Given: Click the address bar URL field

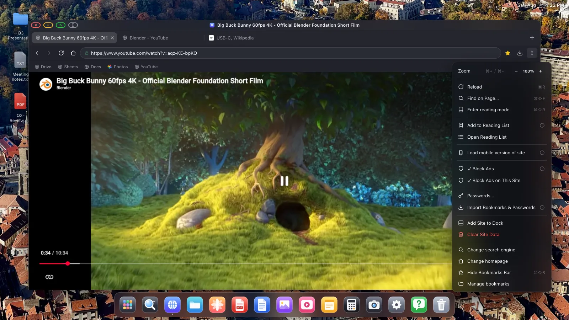Looking at the screenshot, I should [x=290, y=53].
